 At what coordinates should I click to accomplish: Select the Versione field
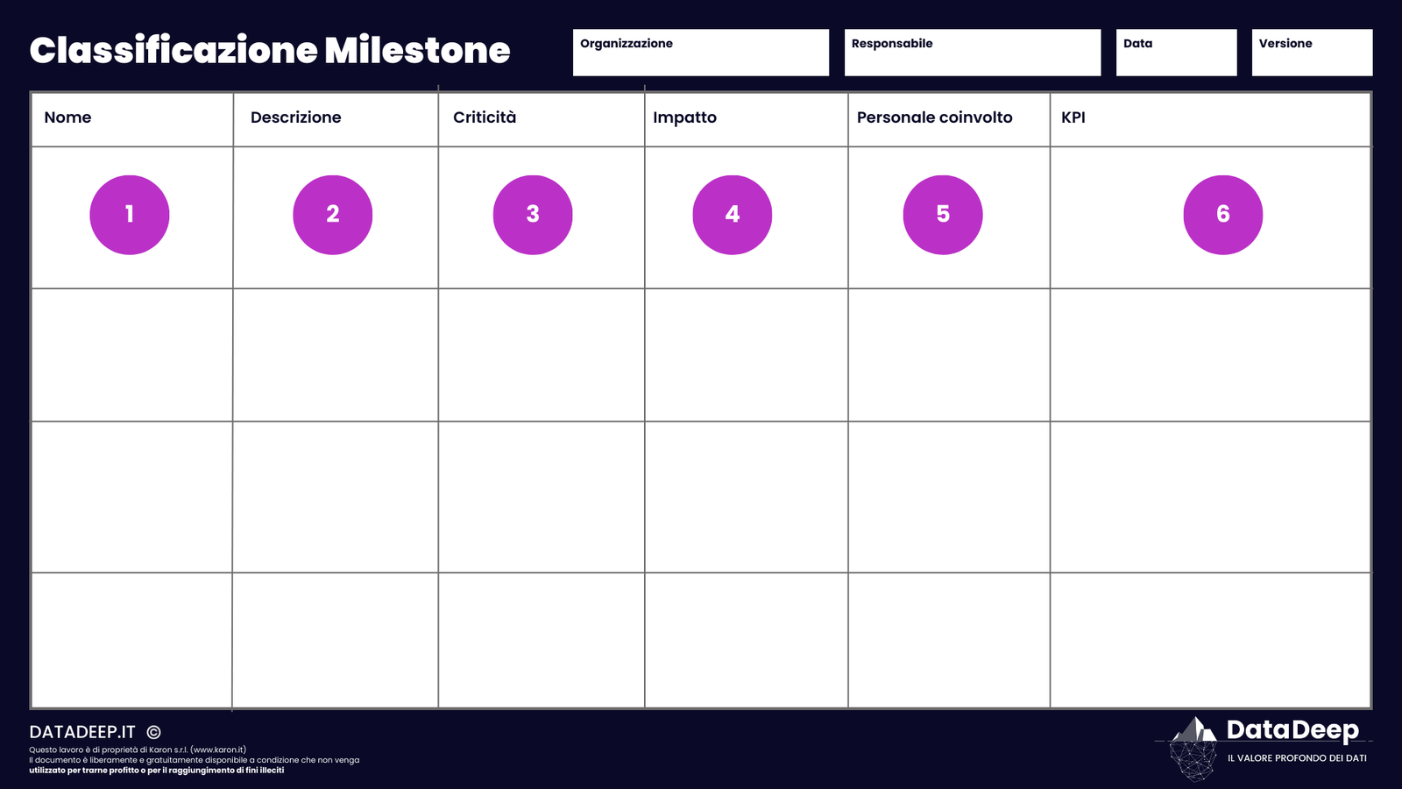(x=1313, y=53)
